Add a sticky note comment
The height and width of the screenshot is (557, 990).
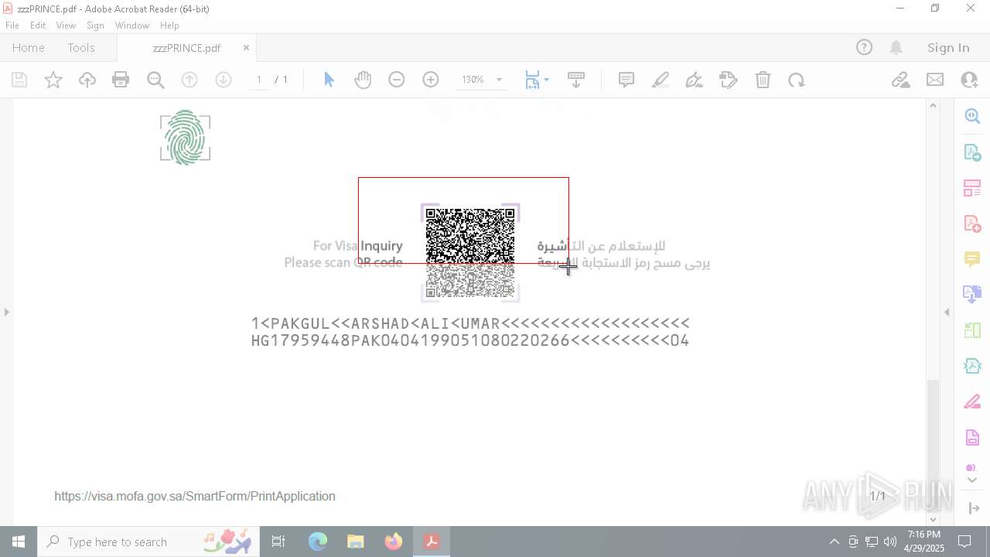click(626, 80)
